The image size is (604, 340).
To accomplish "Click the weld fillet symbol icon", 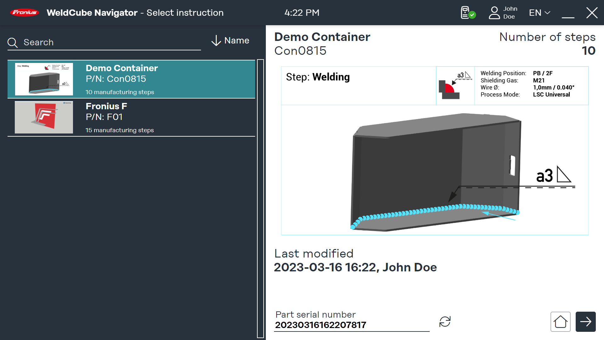I will pos(455,86).
